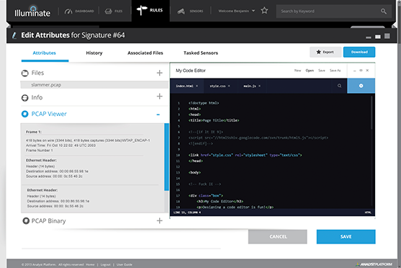401x268 pixels.
Task: Click New in the code editor menu
Action: click(x=297, y=71)
